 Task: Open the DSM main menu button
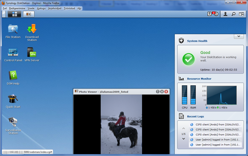coord(15,14)
